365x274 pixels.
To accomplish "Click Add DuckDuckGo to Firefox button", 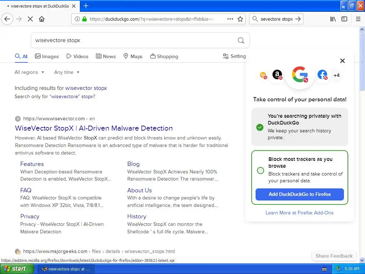I will click(x=299, y=194).
